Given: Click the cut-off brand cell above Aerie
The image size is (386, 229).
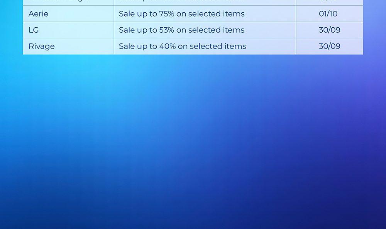Looking at the screenshot, I should point(68,2).
